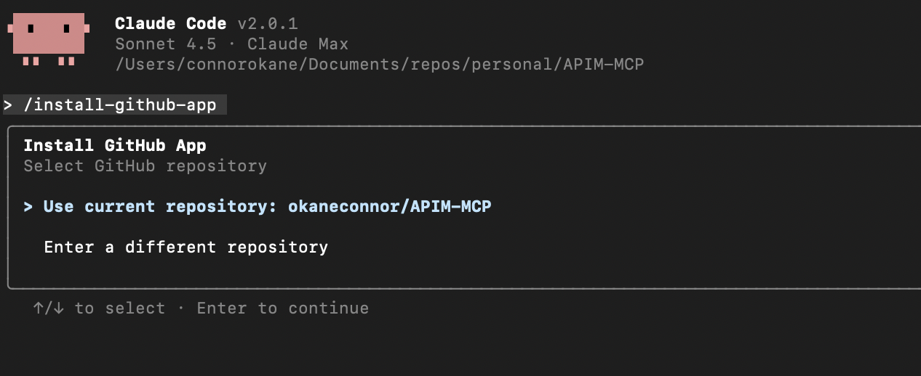This screenshot has height=376, width=921.
Task: Click the Install GitHub App heading
Action: click(x=114, y=145)
